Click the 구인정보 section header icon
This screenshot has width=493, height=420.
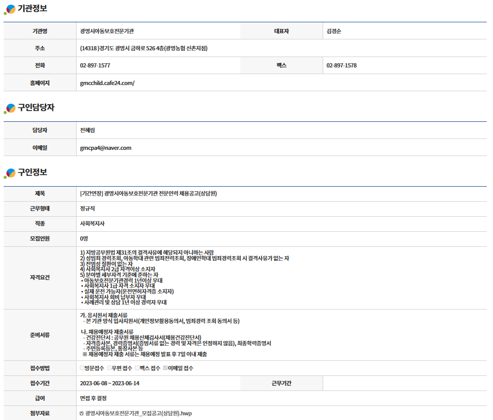(10, 173)
